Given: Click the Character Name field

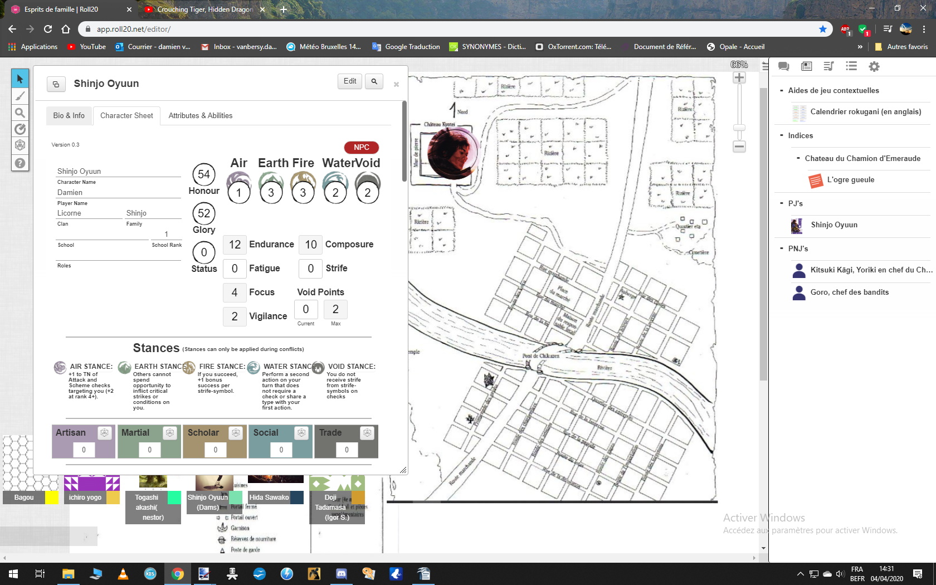Looking at the screenshot, I should [x=119, y=171].
